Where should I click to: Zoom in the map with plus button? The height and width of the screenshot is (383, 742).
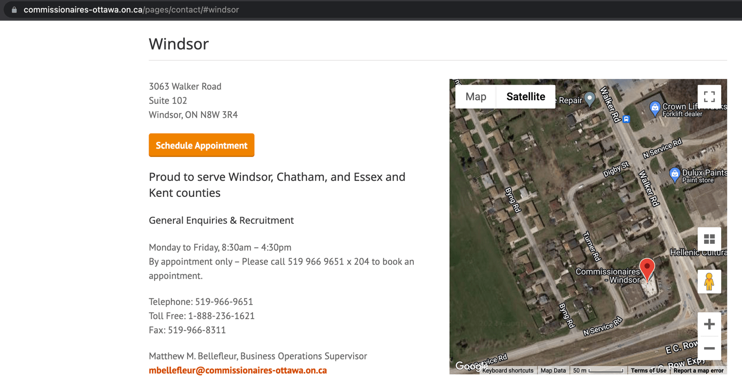click(x=709, y=324)
